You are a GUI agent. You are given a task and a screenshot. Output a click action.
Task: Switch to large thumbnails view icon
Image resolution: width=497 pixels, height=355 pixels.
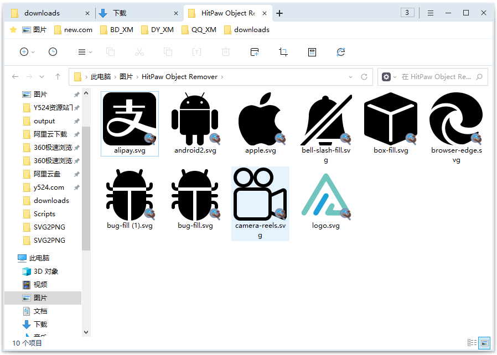pyautogui.click(x=485, y=343)
